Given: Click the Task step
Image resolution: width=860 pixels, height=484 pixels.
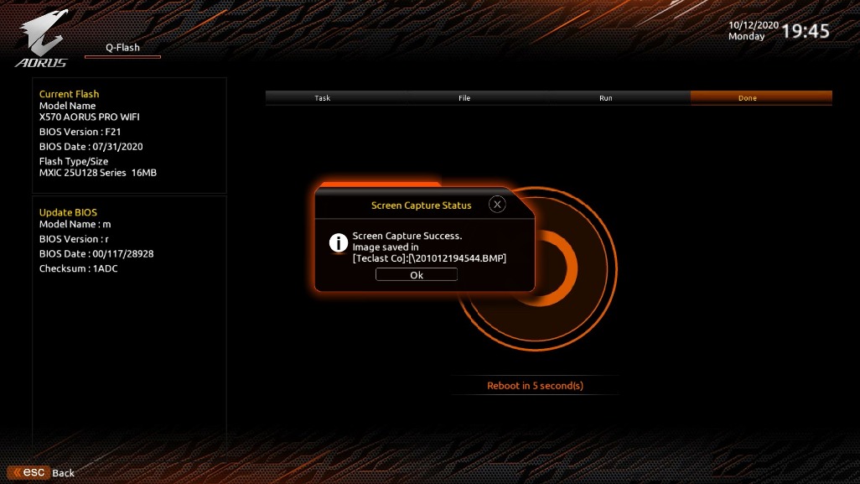Looking at the screenshot, I should pos(323,98).
